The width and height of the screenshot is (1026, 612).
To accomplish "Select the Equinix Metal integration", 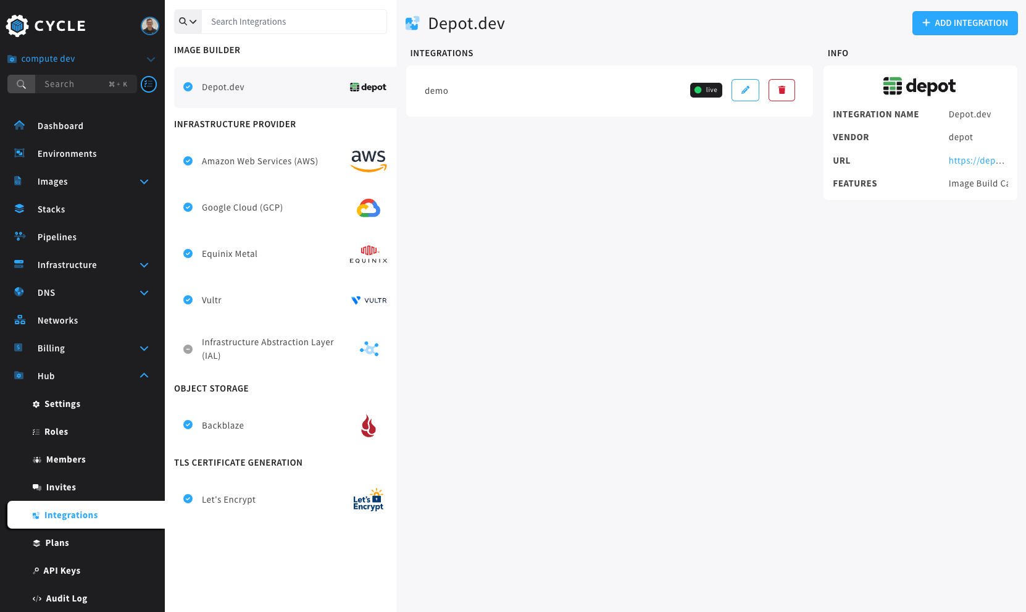I will coord(285,254).
